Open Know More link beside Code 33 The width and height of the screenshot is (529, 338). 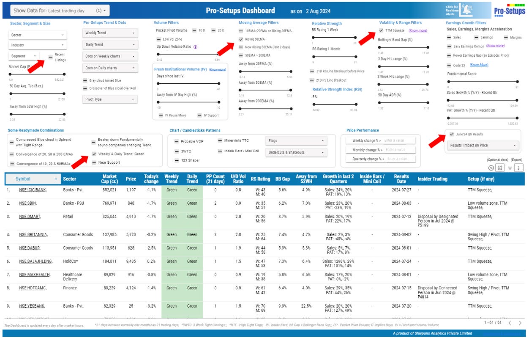point(479,65)
